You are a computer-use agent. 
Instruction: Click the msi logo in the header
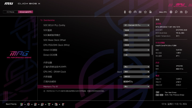pyautogui.click(x=9, y=3)
